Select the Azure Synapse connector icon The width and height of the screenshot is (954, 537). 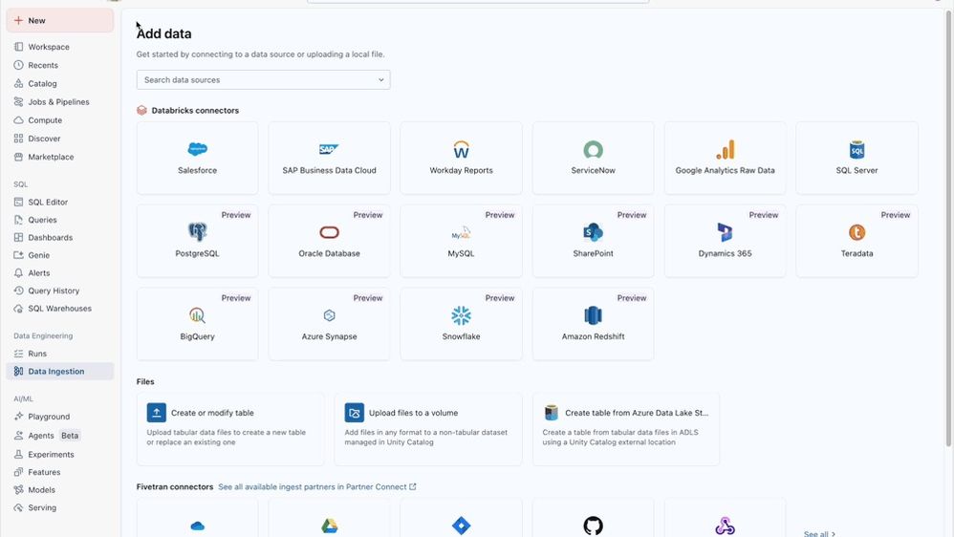(x=329, y=315)
